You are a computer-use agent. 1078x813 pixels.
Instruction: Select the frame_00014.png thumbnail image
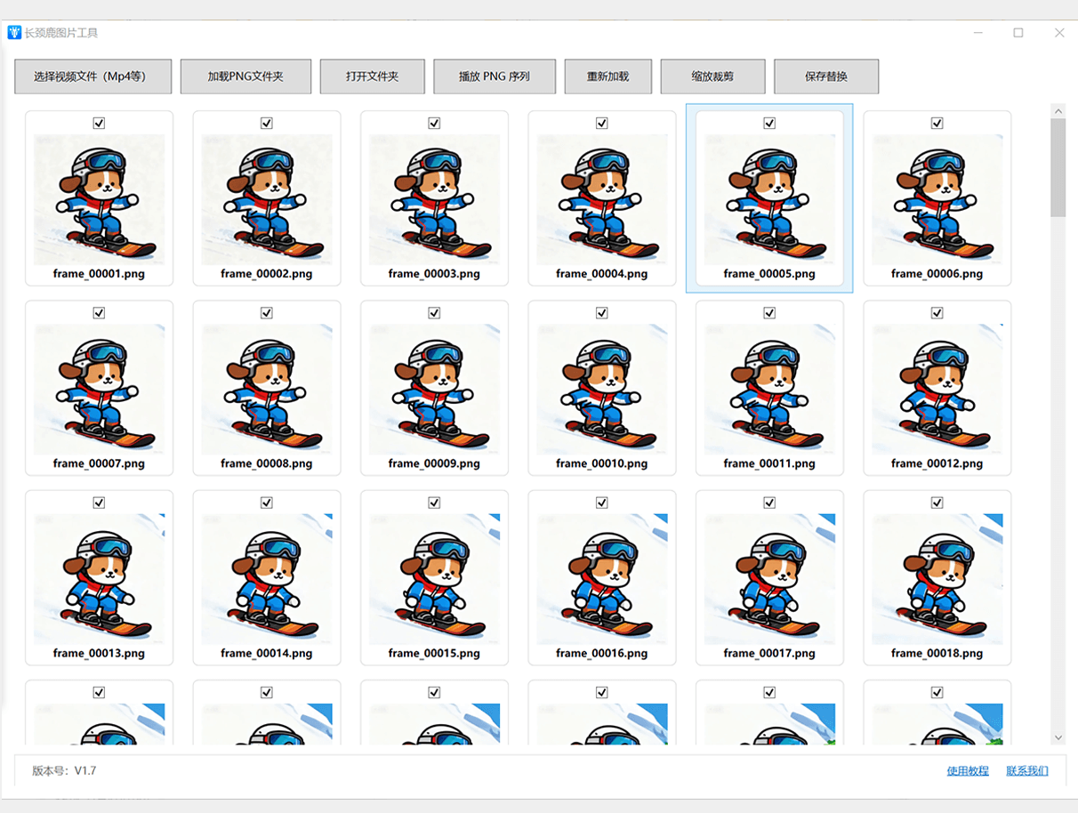coord(267,579)
